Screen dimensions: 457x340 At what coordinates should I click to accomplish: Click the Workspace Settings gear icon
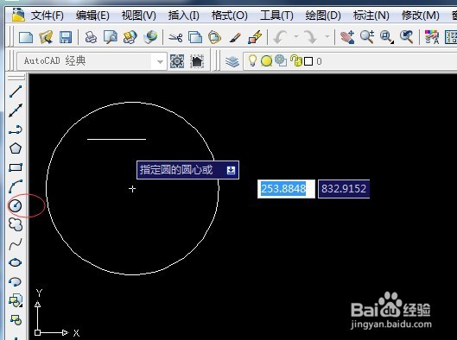[177, 61]
